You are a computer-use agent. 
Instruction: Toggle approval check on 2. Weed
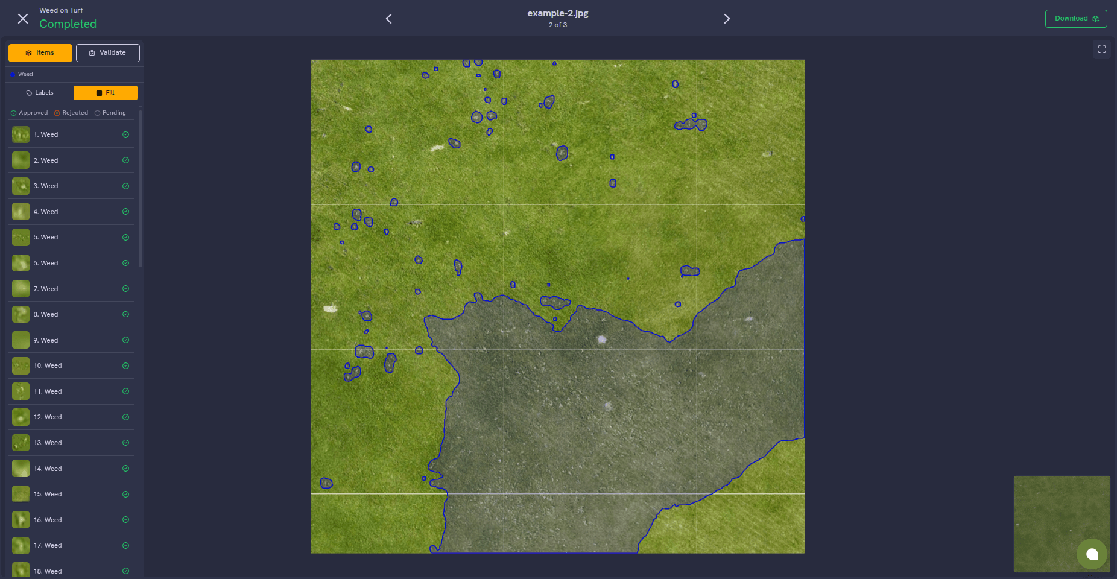[125, 160]
